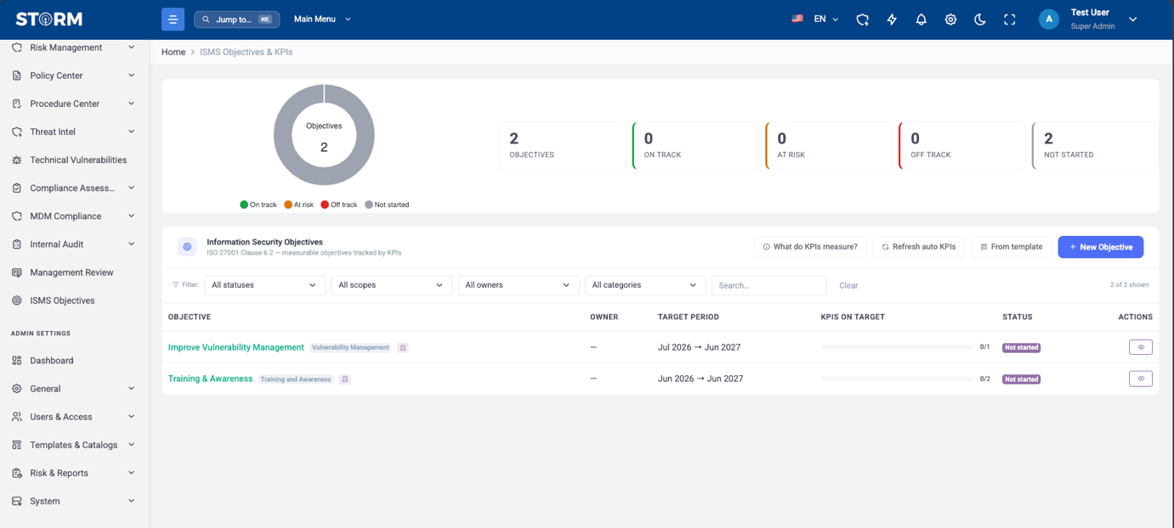Click the Procedure Center icon
Image resolution: width=1174 pixels, height=528 pixels.
pyautogui.click(x=17, y=104)
